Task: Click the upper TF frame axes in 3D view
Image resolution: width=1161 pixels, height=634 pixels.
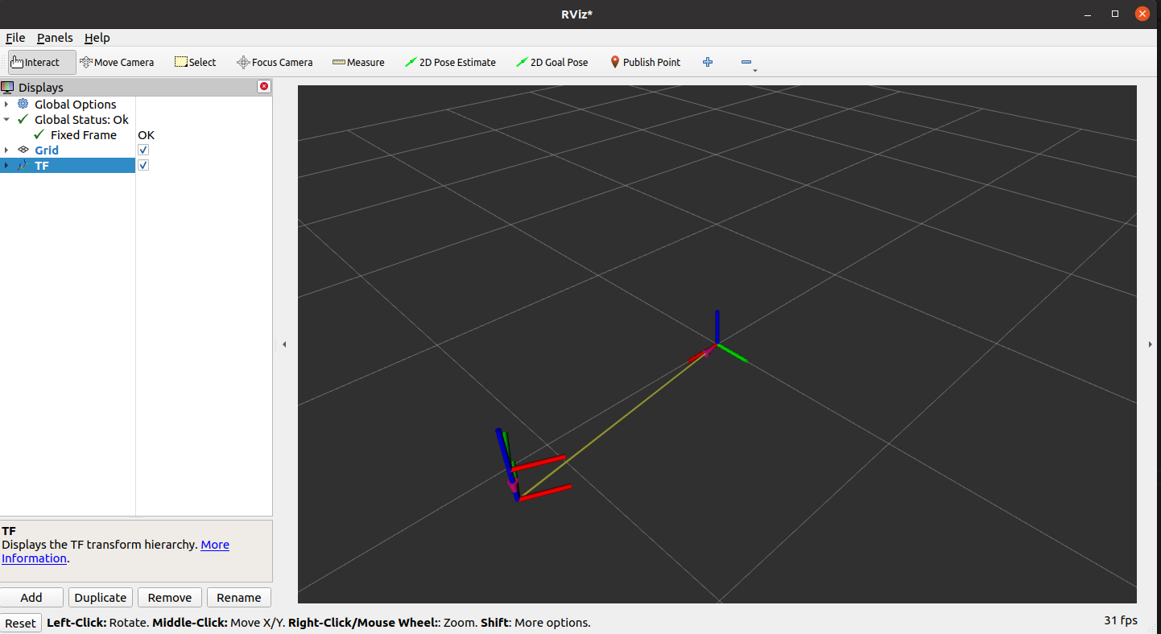Action: (717, 344)
